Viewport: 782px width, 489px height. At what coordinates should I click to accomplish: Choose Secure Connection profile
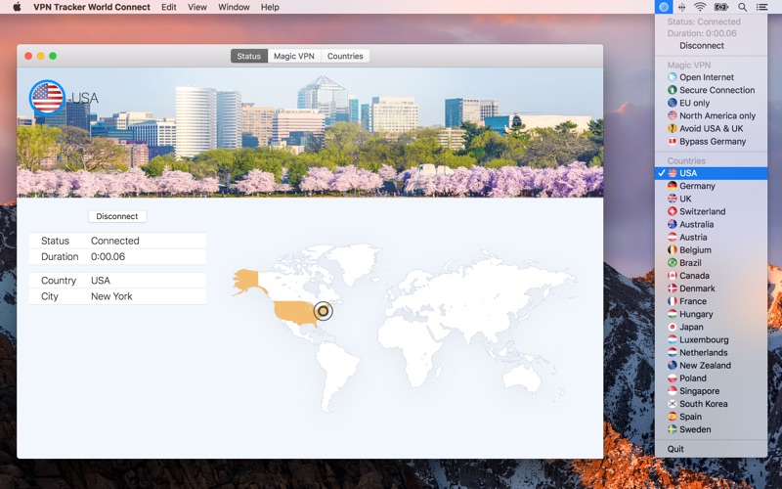coord(712,90)
